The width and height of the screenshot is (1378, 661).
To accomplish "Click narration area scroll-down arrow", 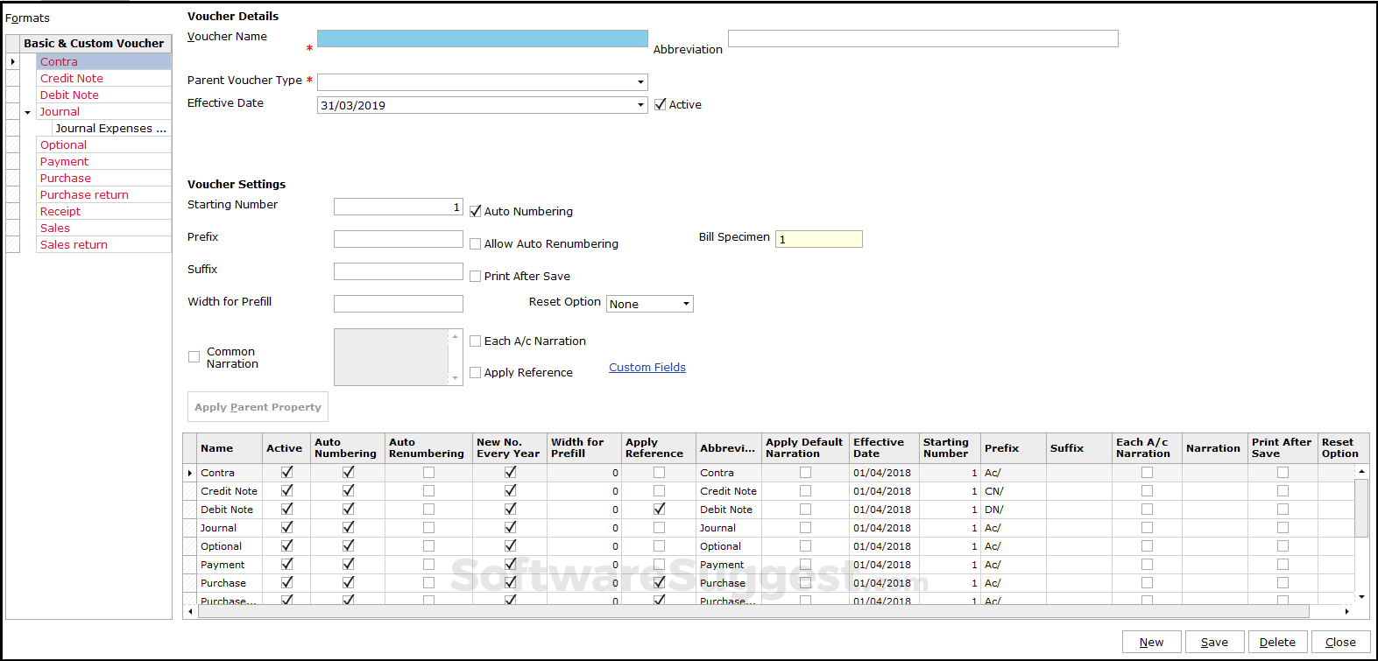I will tap(455, 378).
